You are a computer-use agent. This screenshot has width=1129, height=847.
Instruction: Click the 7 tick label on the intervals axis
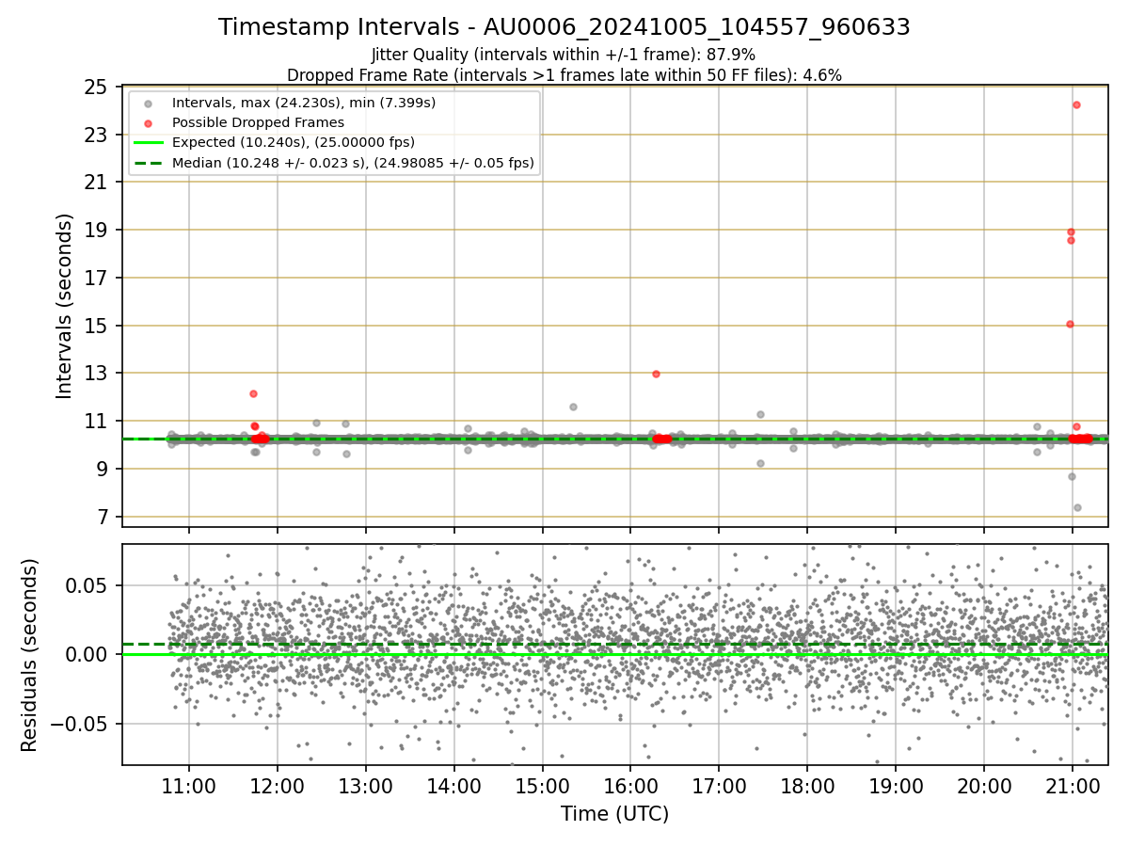point(102,517)
